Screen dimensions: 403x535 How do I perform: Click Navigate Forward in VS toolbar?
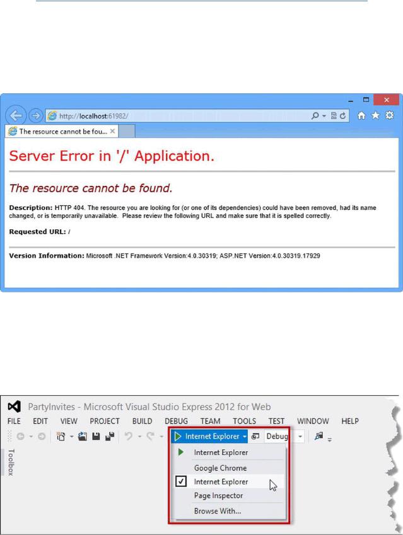click(42, 436)
